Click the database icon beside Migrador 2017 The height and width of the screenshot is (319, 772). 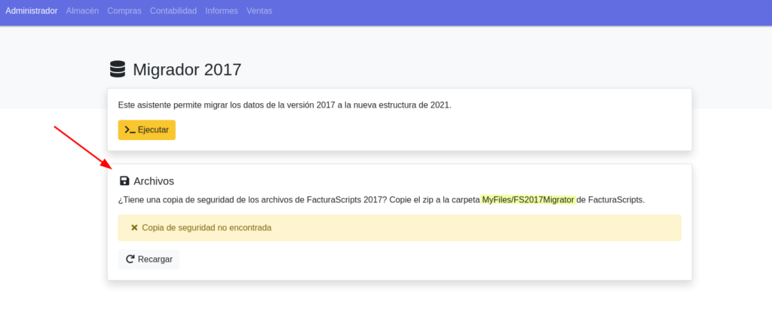click(x=118, y=69)
